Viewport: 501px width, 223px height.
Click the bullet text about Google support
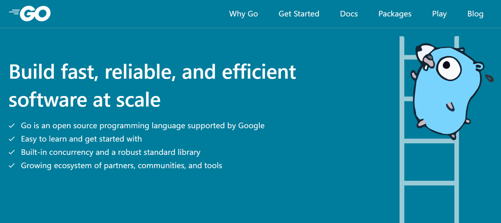click(x=142, y=125)
